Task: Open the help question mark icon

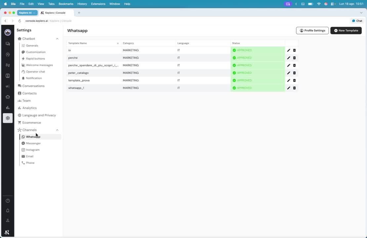Action: pyautogui.click(x=8, y=201)
